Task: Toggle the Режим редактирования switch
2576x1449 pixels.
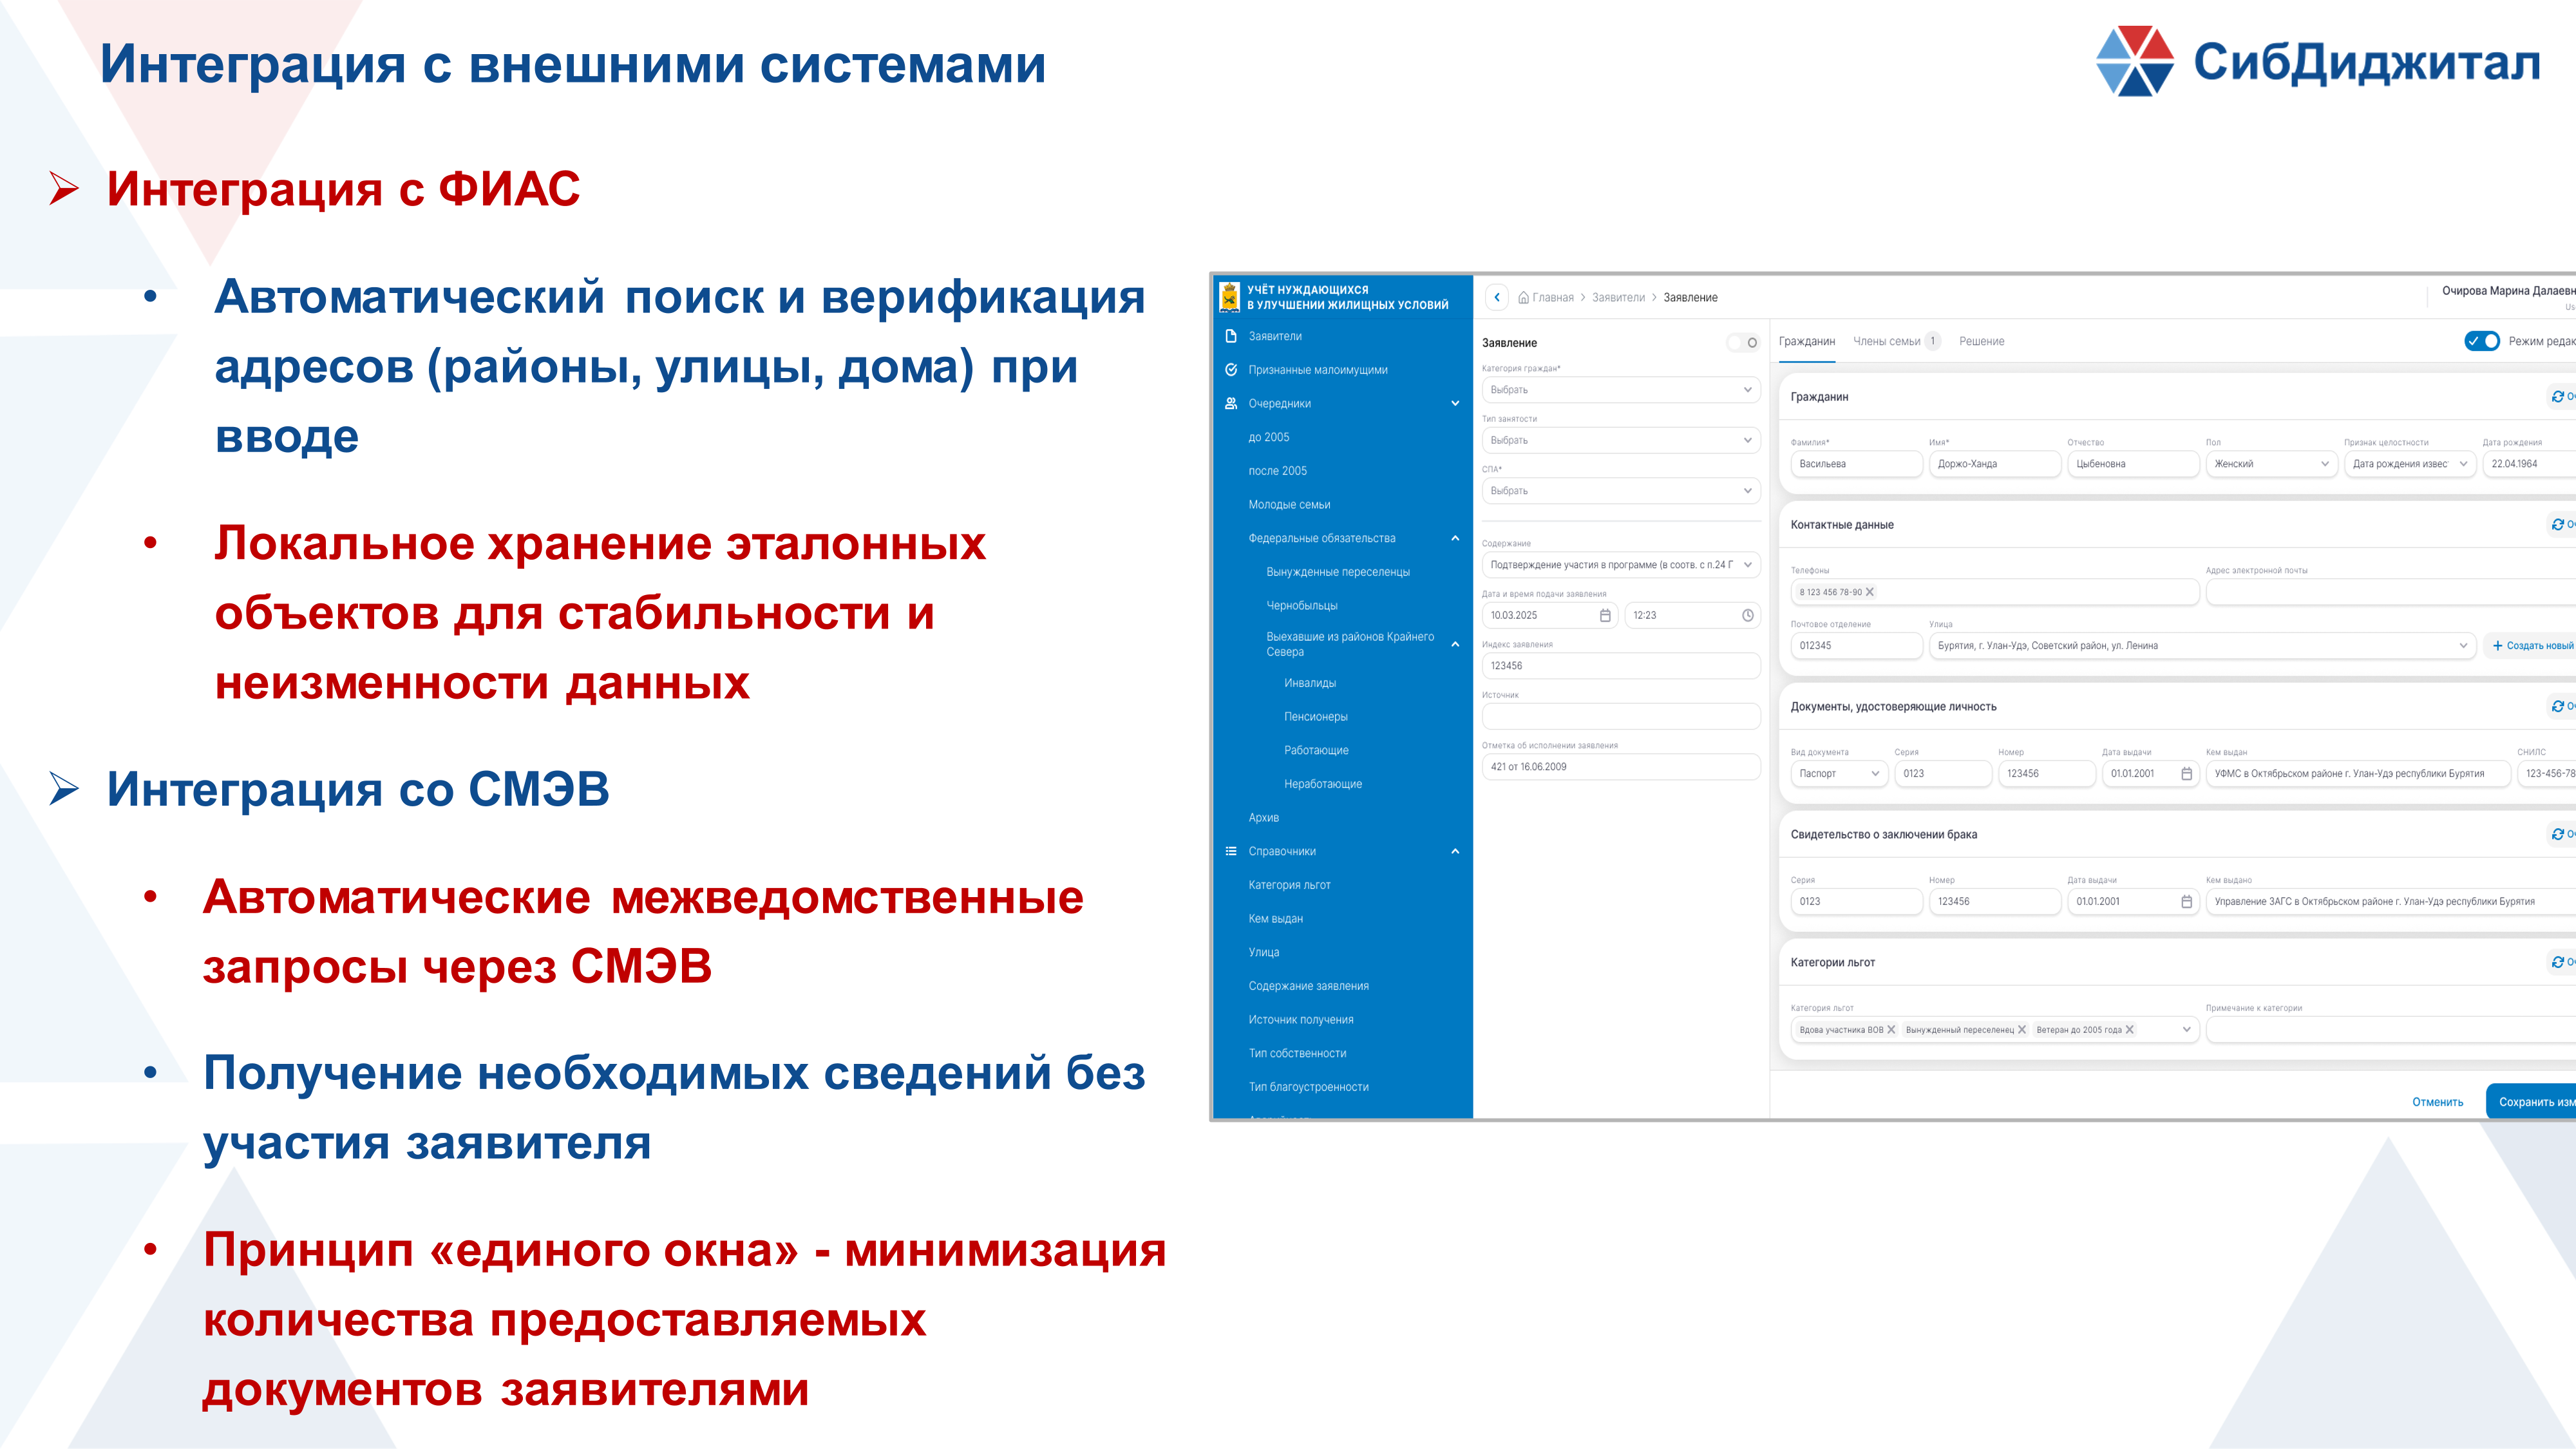Action: (x=2481, y=341)
